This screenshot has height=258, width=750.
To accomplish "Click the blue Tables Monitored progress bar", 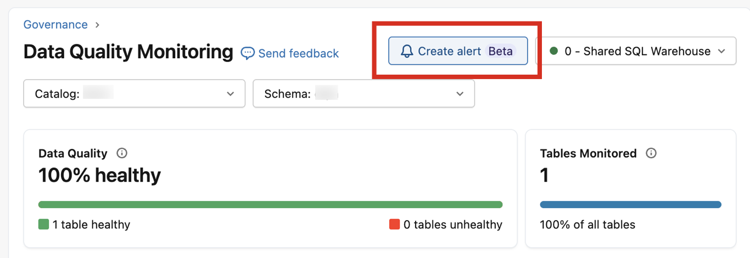I will [x=630, y=205].
